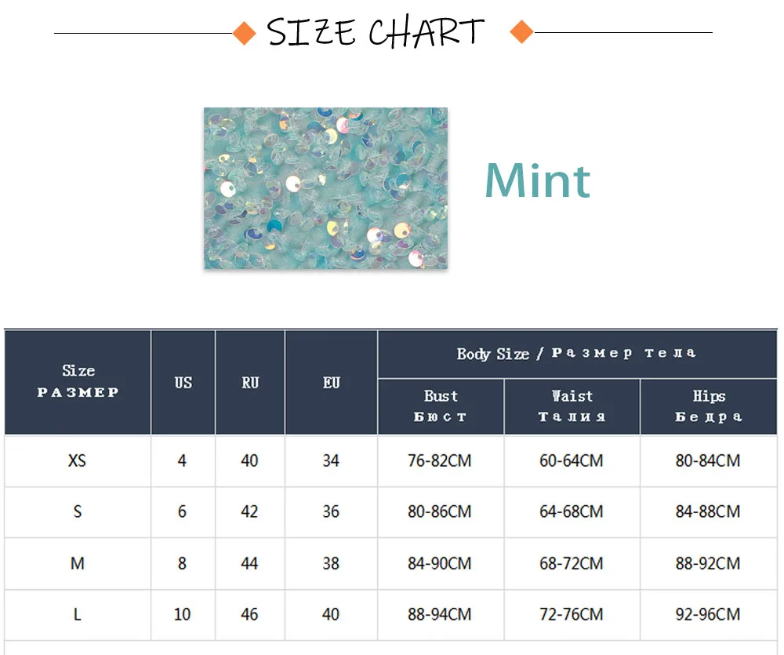Click the Waist column header

click(x=572, y=406)
